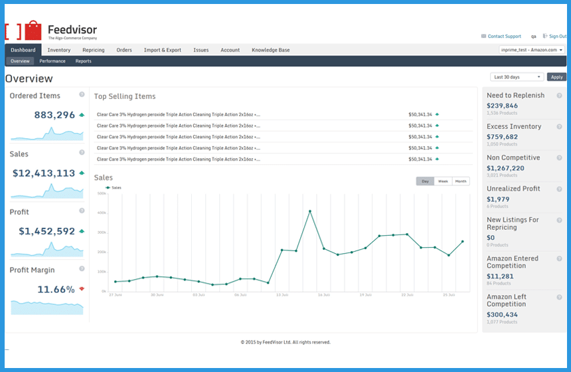Click the Top Selling Items heading
Screen dimensions: 571x372
[125, 96]
